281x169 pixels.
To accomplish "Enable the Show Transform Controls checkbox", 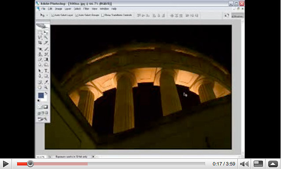I will (x=103, y=15).
